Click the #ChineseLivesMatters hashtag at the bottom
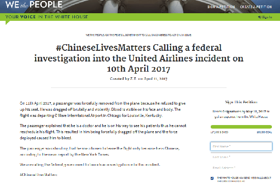280x184 pixels. [38, 175]
